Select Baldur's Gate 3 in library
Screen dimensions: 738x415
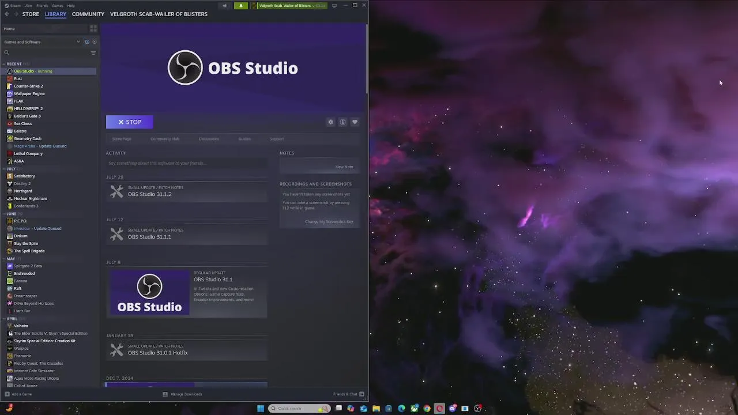27,116
